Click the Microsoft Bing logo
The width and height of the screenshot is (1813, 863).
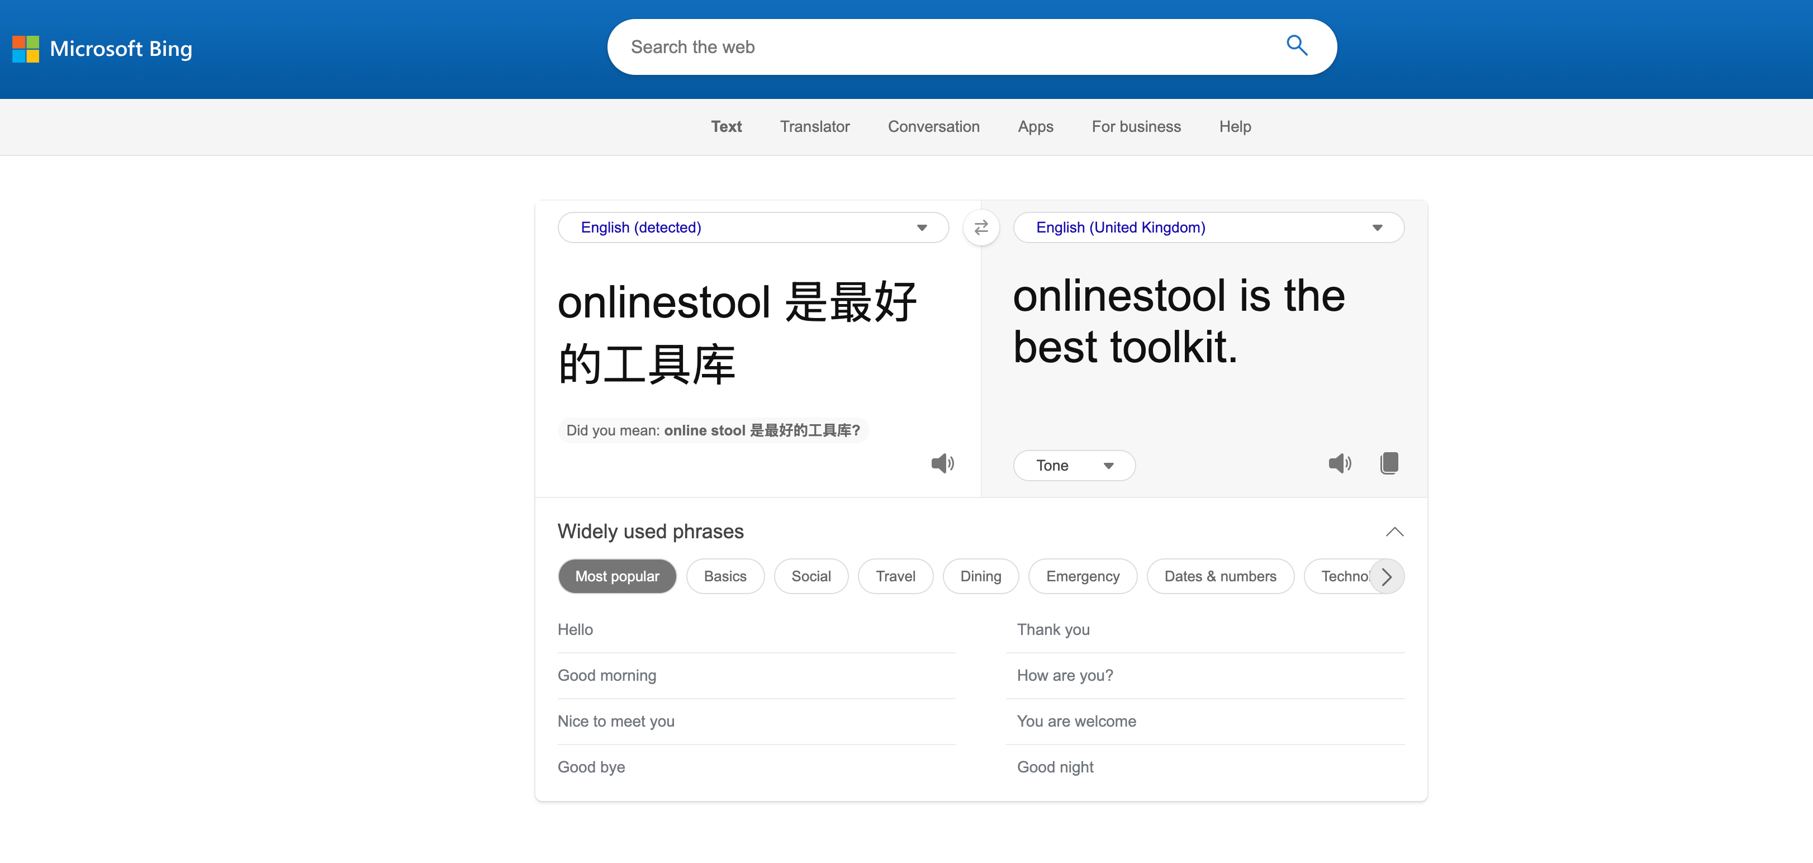tap(102, 49)
